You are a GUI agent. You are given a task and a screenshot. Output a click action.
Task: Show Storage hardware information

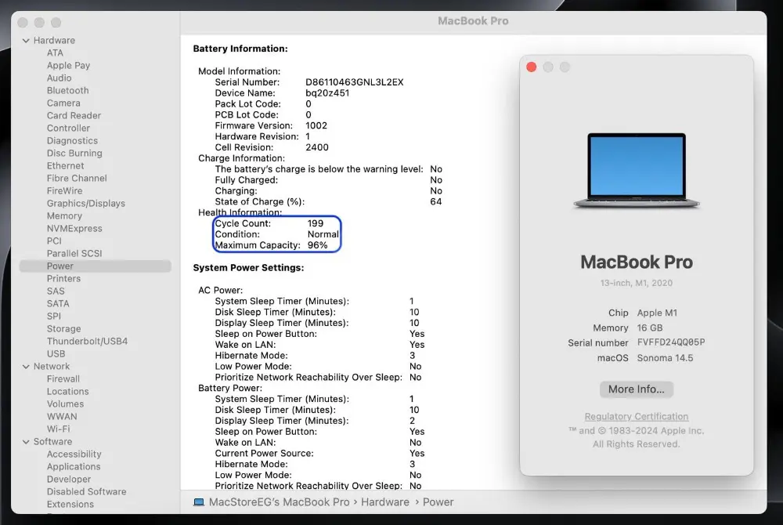64,328
